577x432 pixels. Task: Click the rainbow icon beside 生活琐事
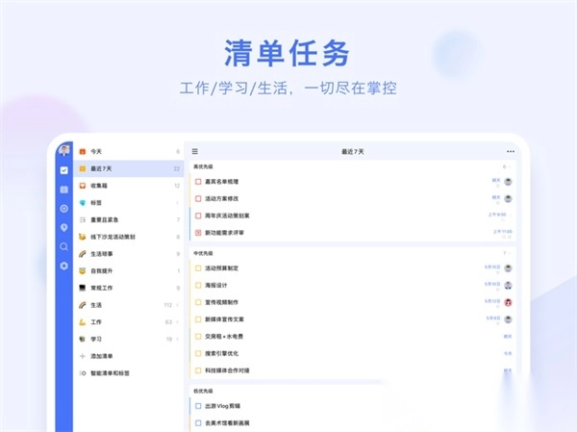[83, 254]
